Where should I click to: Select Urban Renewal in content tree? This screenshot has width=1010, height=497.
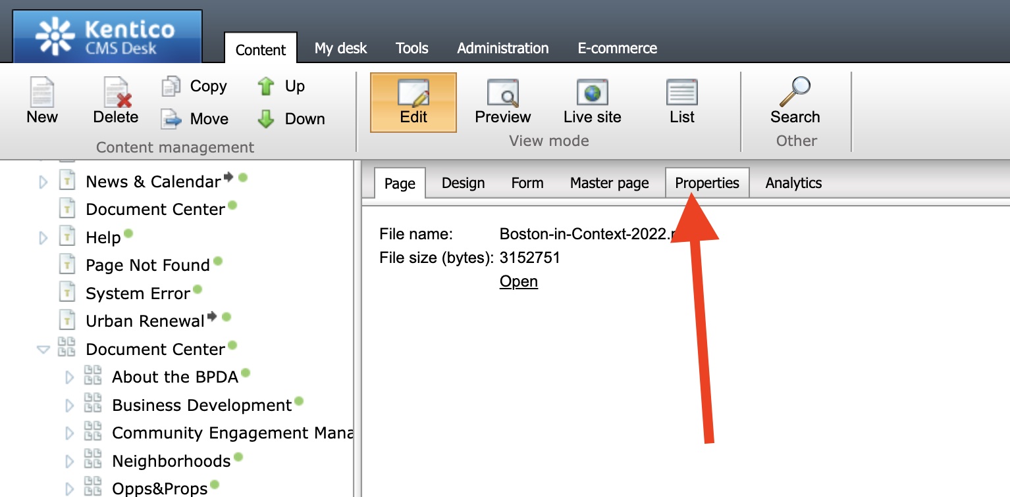point(145,321)
